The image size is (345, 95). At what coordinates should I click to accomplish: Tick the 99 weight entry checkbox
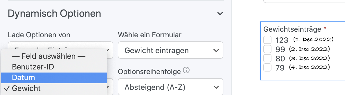[268, 49]
